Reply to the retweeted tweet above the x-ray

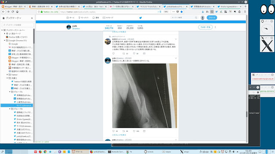[x=113, y=53]
